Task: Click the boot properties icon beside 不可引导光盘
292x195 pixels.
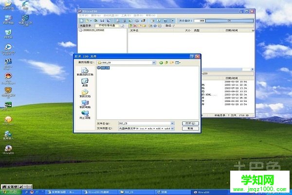Action: [122, 26]
